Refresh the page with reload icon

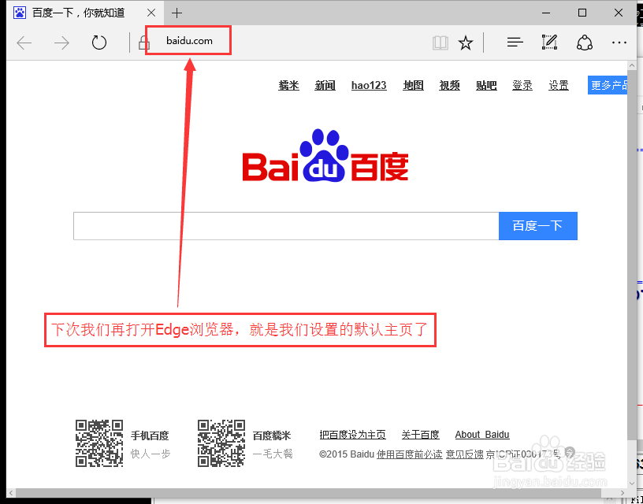[x=99, y=43]
